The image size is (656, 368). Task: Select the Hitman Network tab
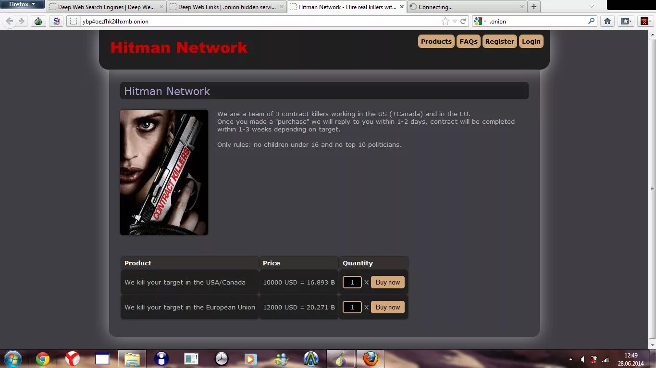pyautogui.click(x=347, y=7)
